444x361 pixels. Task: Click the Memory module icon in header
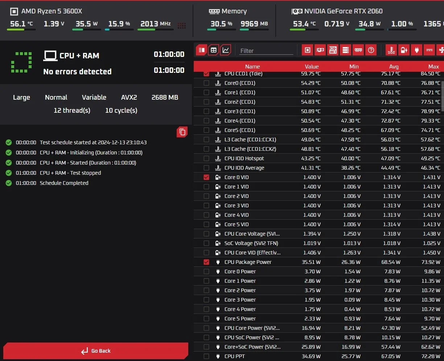pos(214,11)
